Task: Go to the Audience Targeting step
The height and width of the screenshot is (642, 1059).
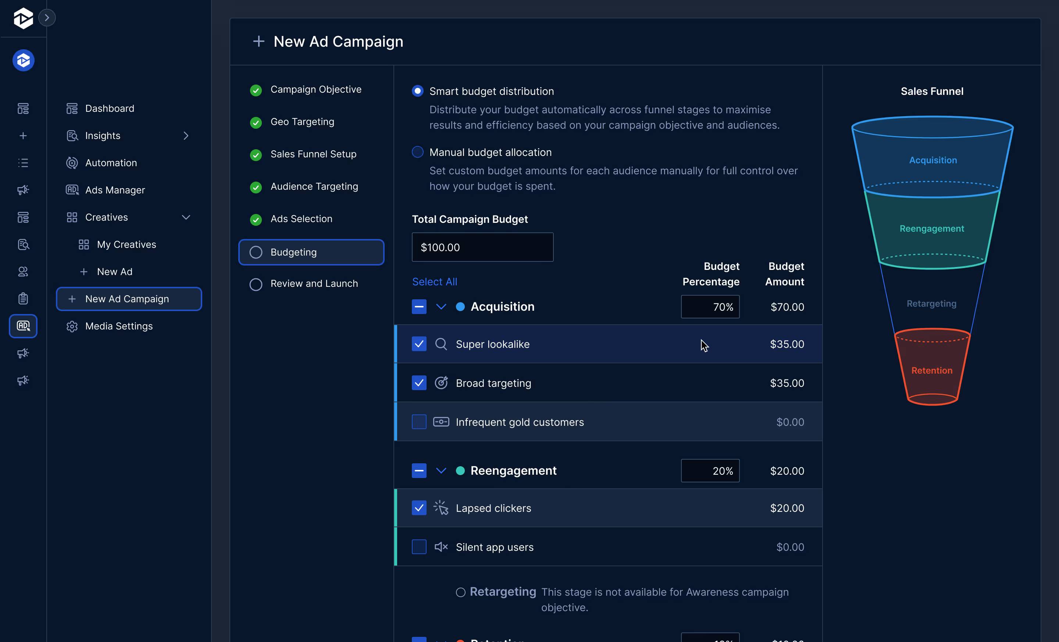Action: pyautogui.click(x=314, y=186)
